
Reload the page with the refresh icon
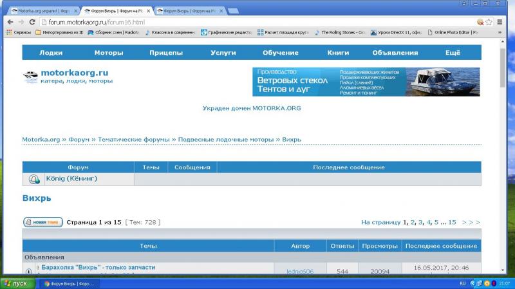[x=32, y=22]
